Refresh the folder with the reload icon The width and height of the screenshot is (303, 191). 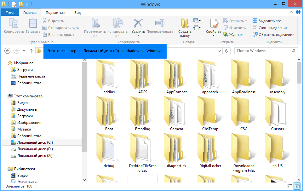pyautogui.click(x=226, y=51)
